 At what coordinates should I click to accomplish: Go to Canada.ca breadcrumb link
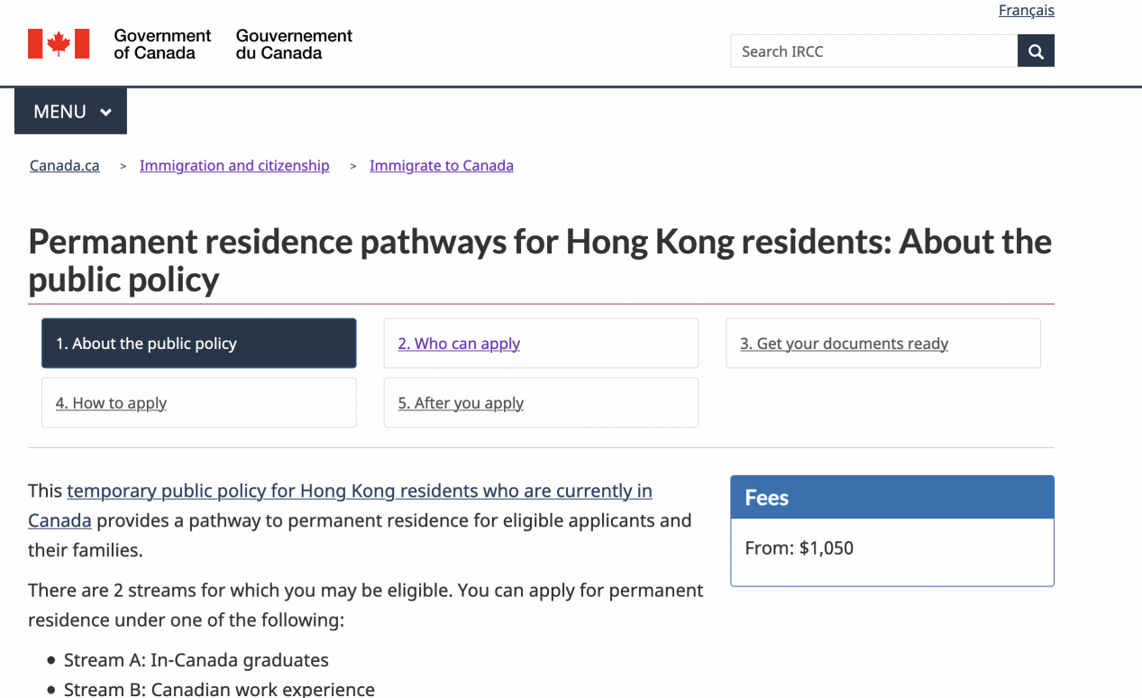[65, 166]
